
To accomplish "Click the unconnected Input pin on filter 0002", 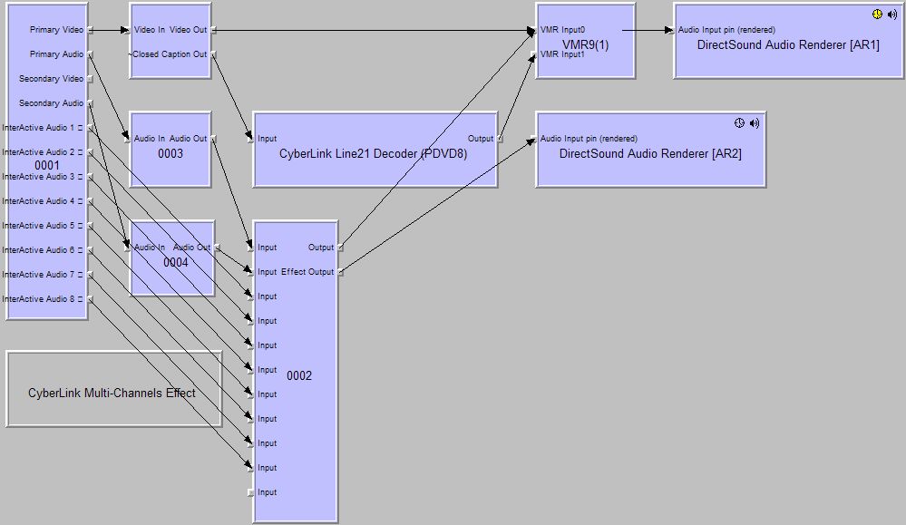I will click(x=250, y=492).
